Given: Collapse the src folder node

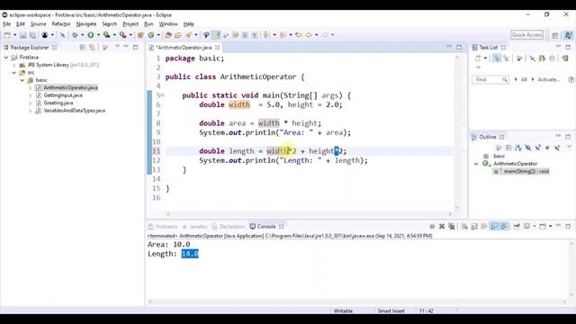Looking at the screenshot, I should click(x=14, y=73).
